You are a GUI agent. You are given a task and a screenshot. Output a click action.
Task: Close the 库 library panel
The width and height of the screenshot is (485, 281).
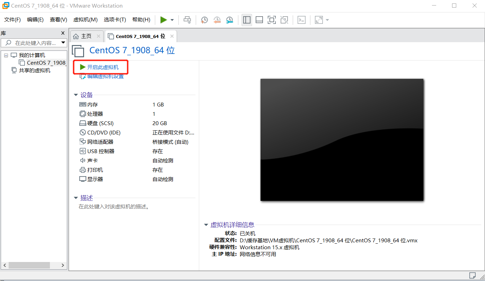click(63, 33)
